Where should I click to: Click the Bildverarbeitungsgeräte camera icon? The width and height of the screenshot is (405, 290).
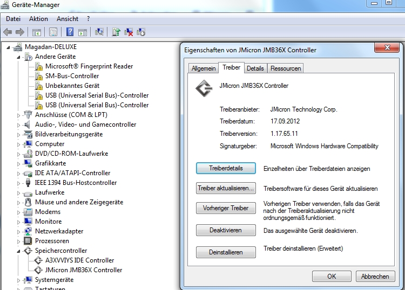[x=28, y=134]
